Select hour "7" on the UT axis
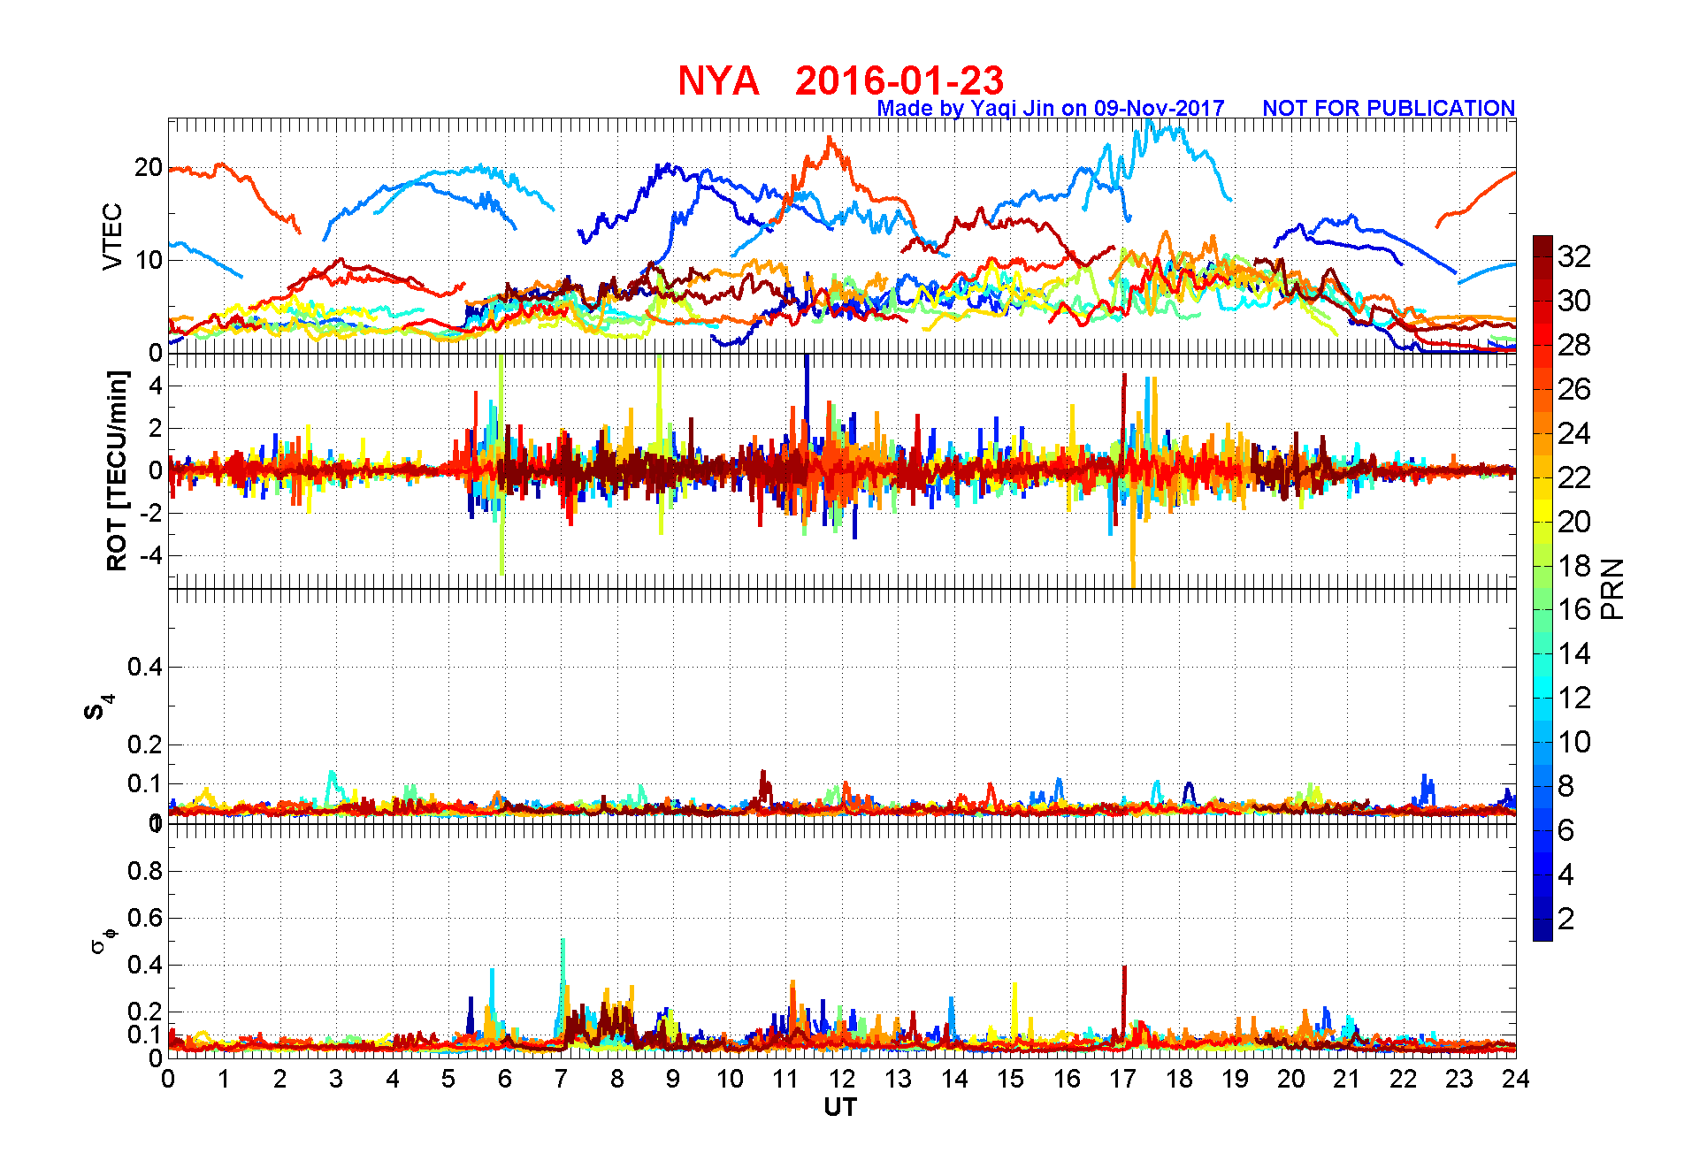 coord(561,1079)
